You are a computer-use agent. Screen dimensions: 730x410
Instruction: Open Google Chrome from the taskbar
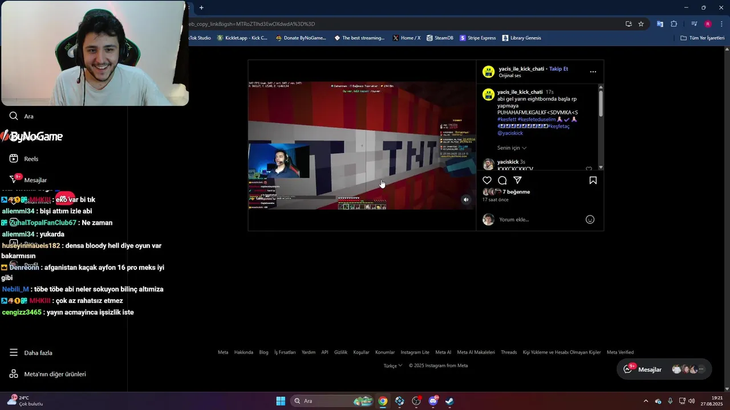[383, 401]
